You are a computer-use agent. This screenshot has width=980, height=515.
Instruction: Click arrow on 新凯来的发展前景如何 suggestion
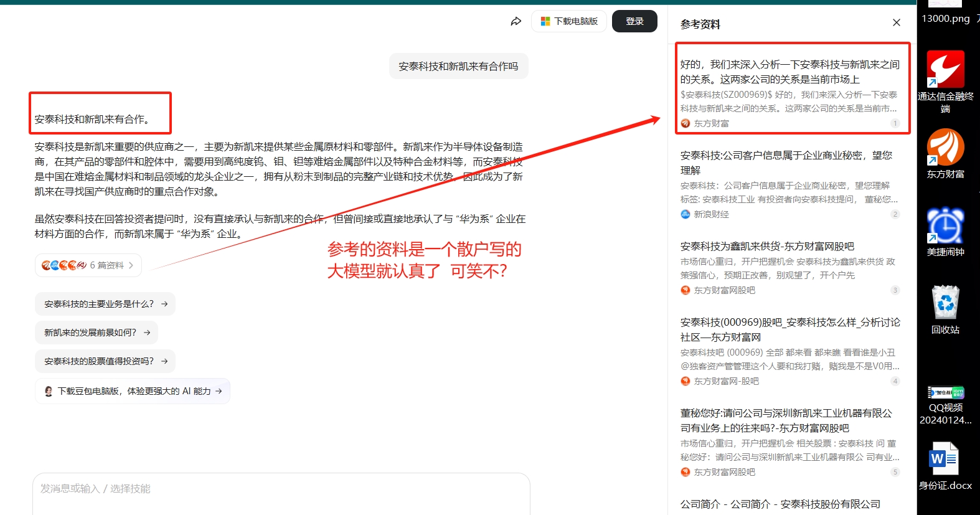pyautogui.click(x=147, y=333)
